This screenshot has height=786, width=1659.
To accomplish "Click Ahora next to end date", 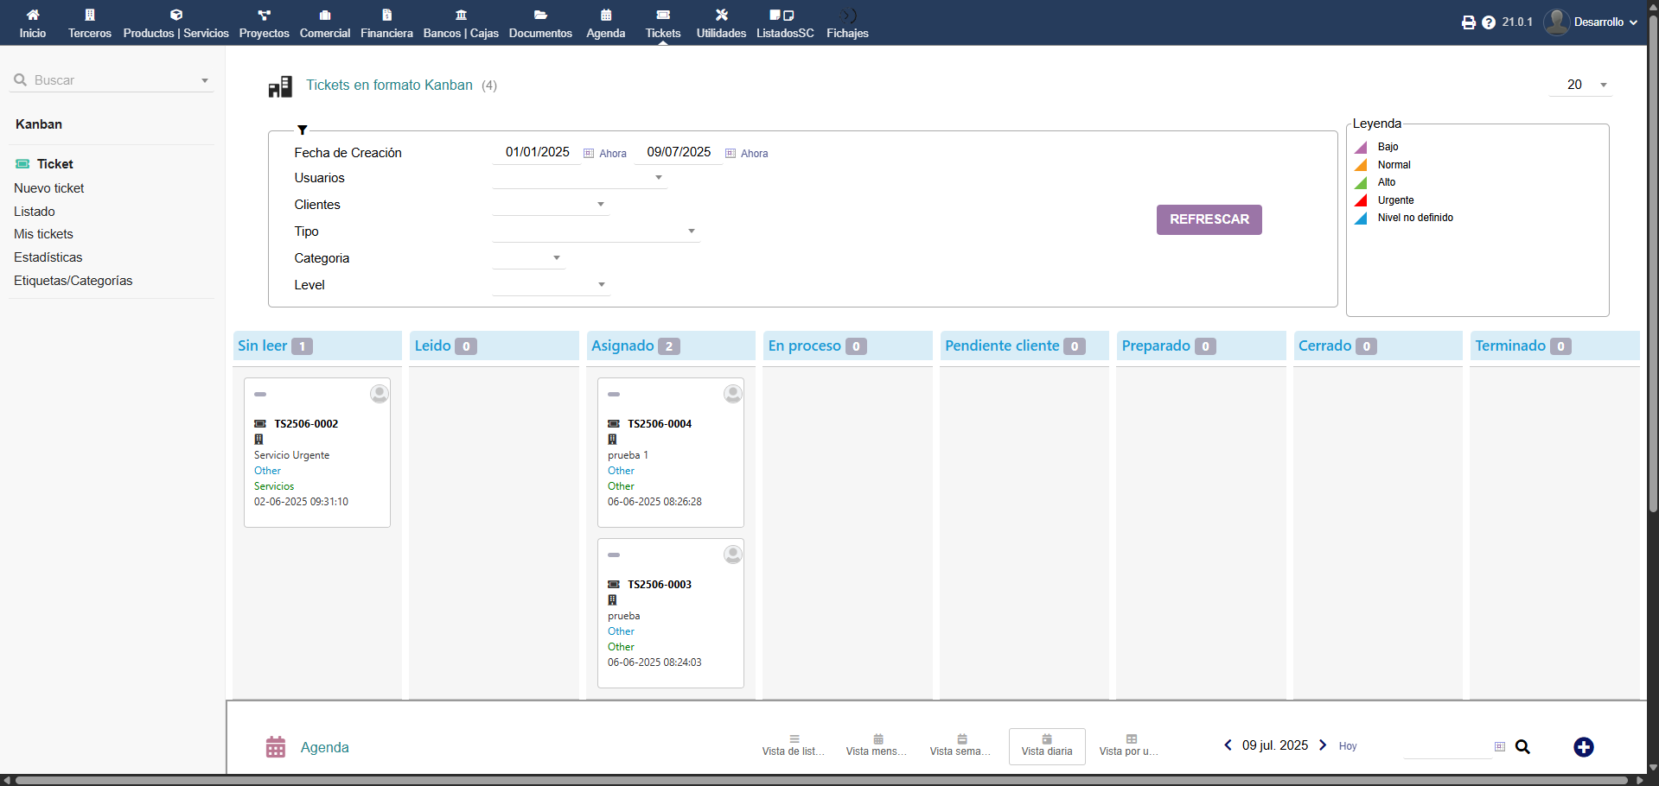I will [755, 154].
